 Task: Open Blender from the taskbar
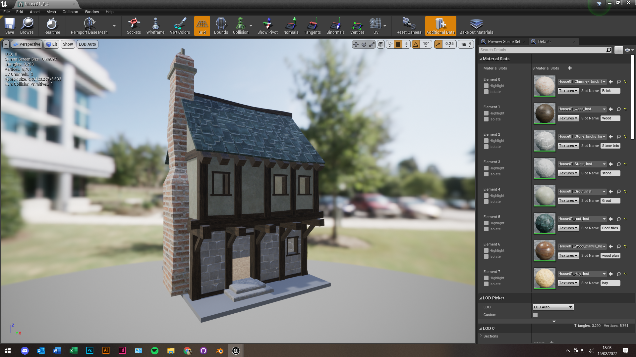pos(220,350)
